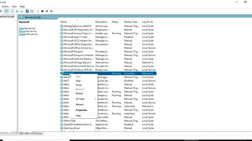Click the gear icon next to Offline Files
Image resolution: width=252 pixels, height=141 pixels.
point(61,121)
